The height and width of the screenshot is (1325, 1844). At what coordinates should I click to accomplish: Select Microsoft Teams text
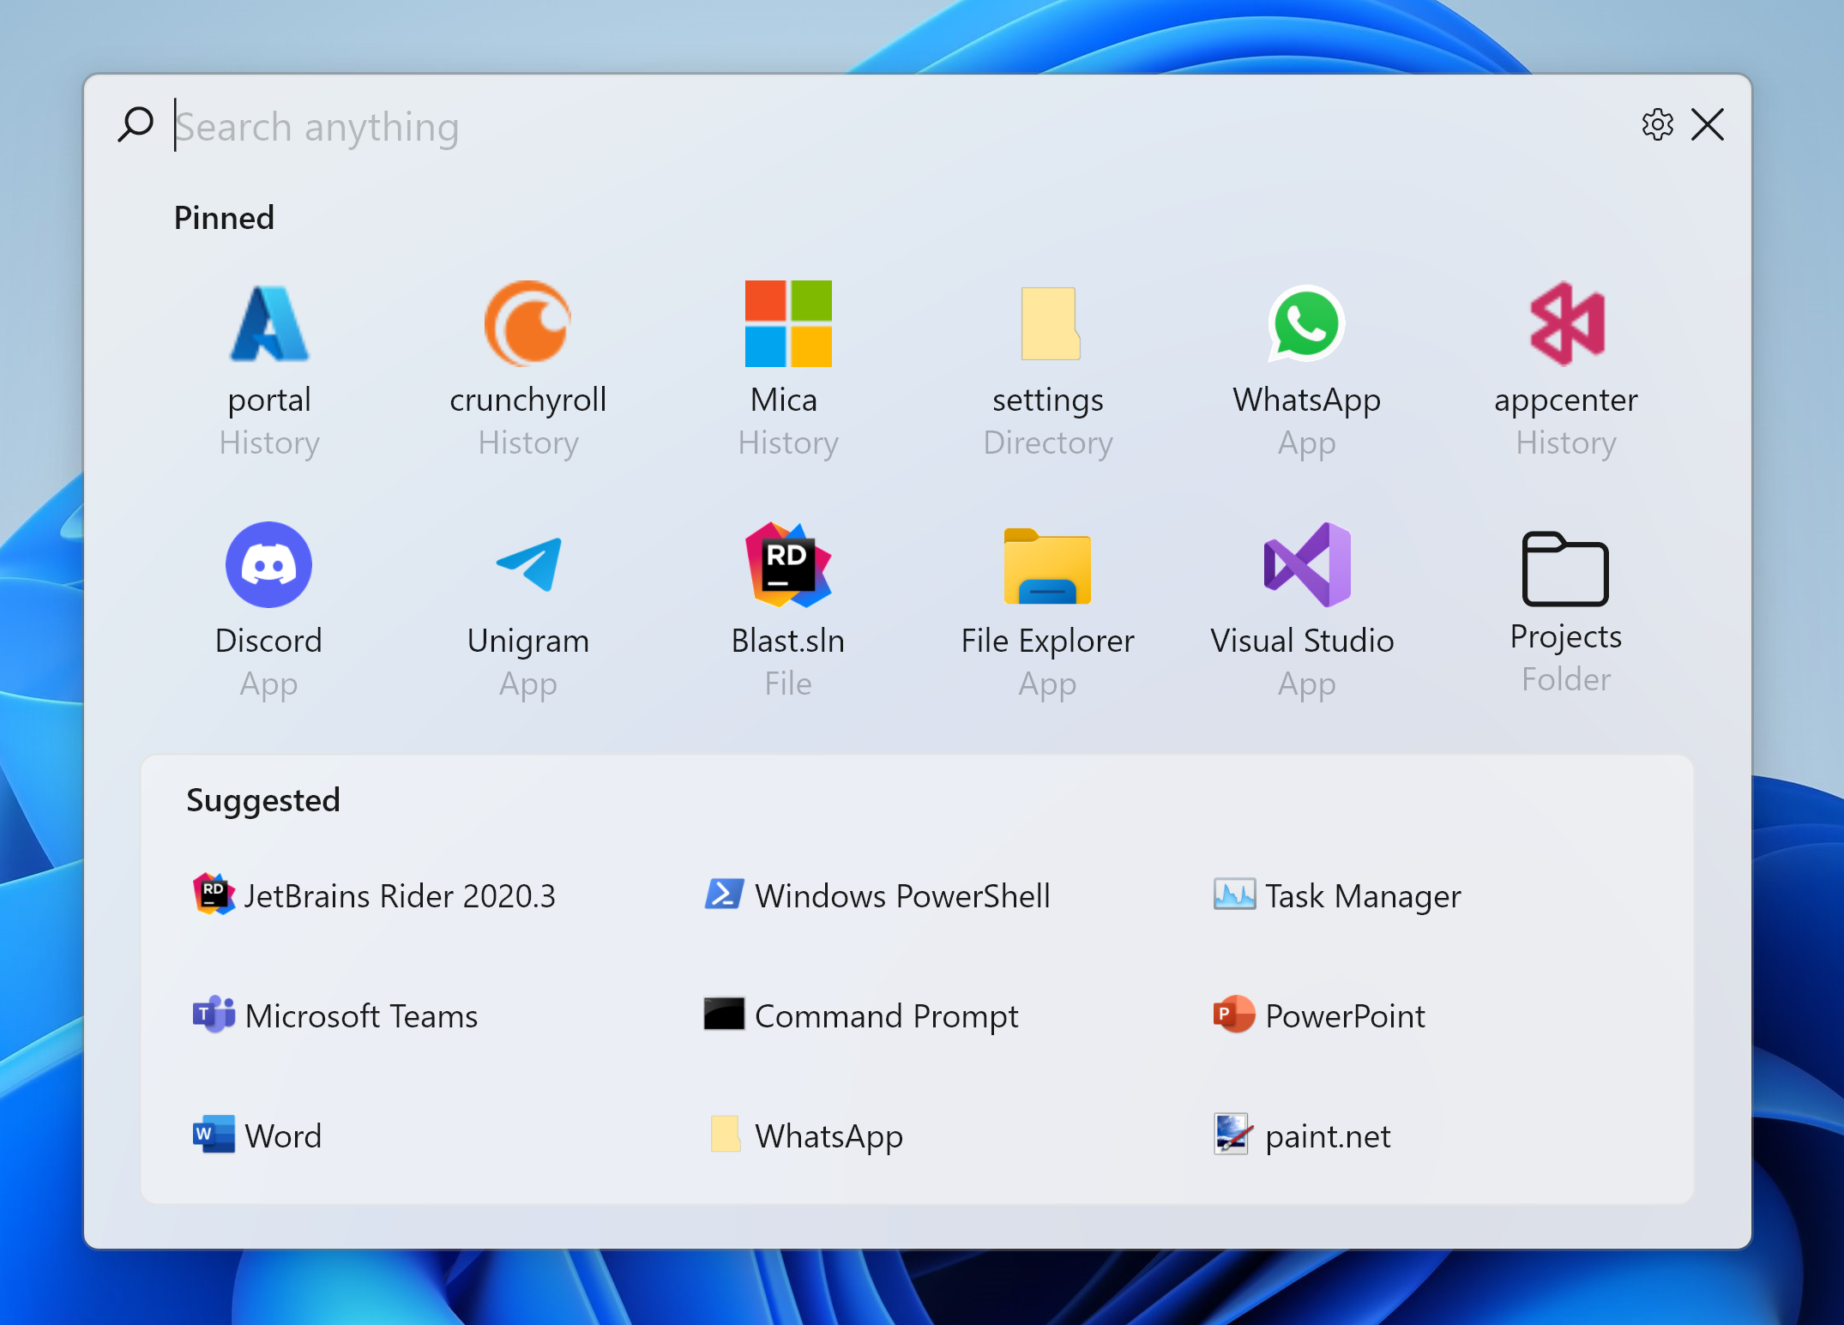point(361,1016)
